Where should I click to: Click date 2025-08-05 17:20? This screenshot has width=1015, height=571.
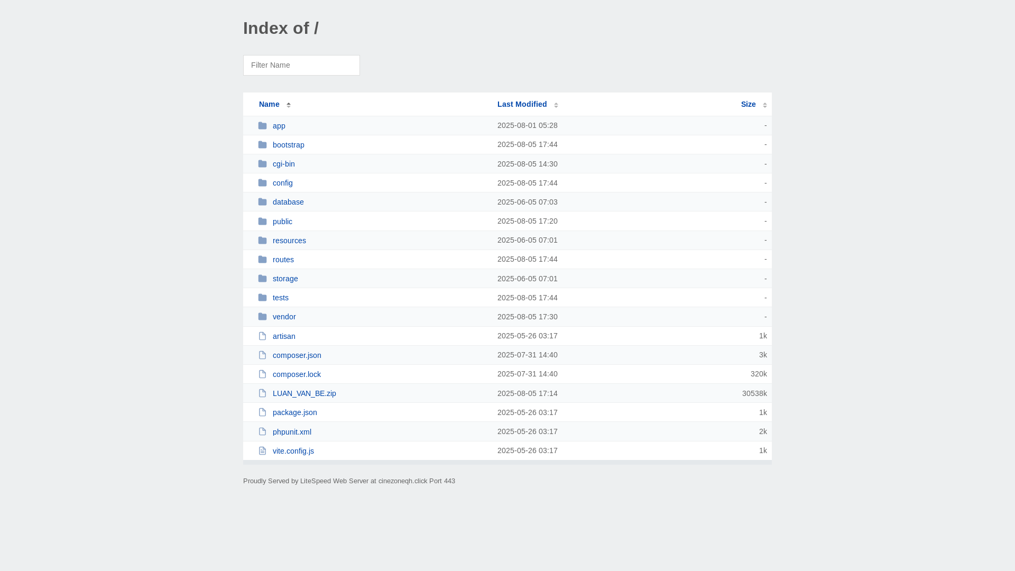coord(528,221)
